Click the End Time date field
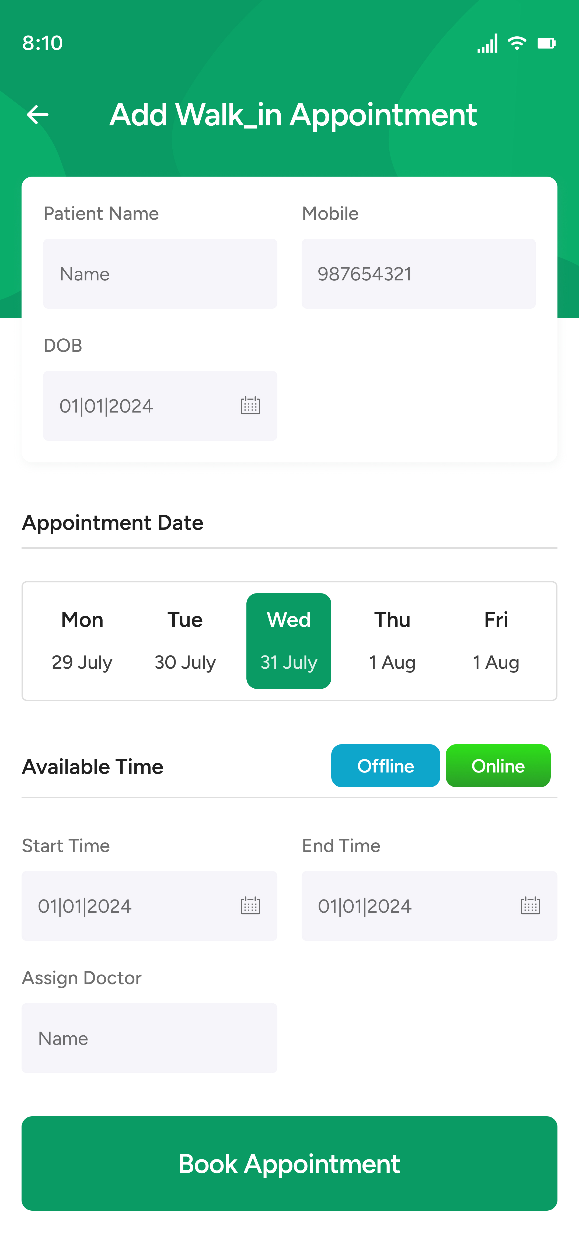The height and width of the screenshot is (1243, 579). pos(410,906)
